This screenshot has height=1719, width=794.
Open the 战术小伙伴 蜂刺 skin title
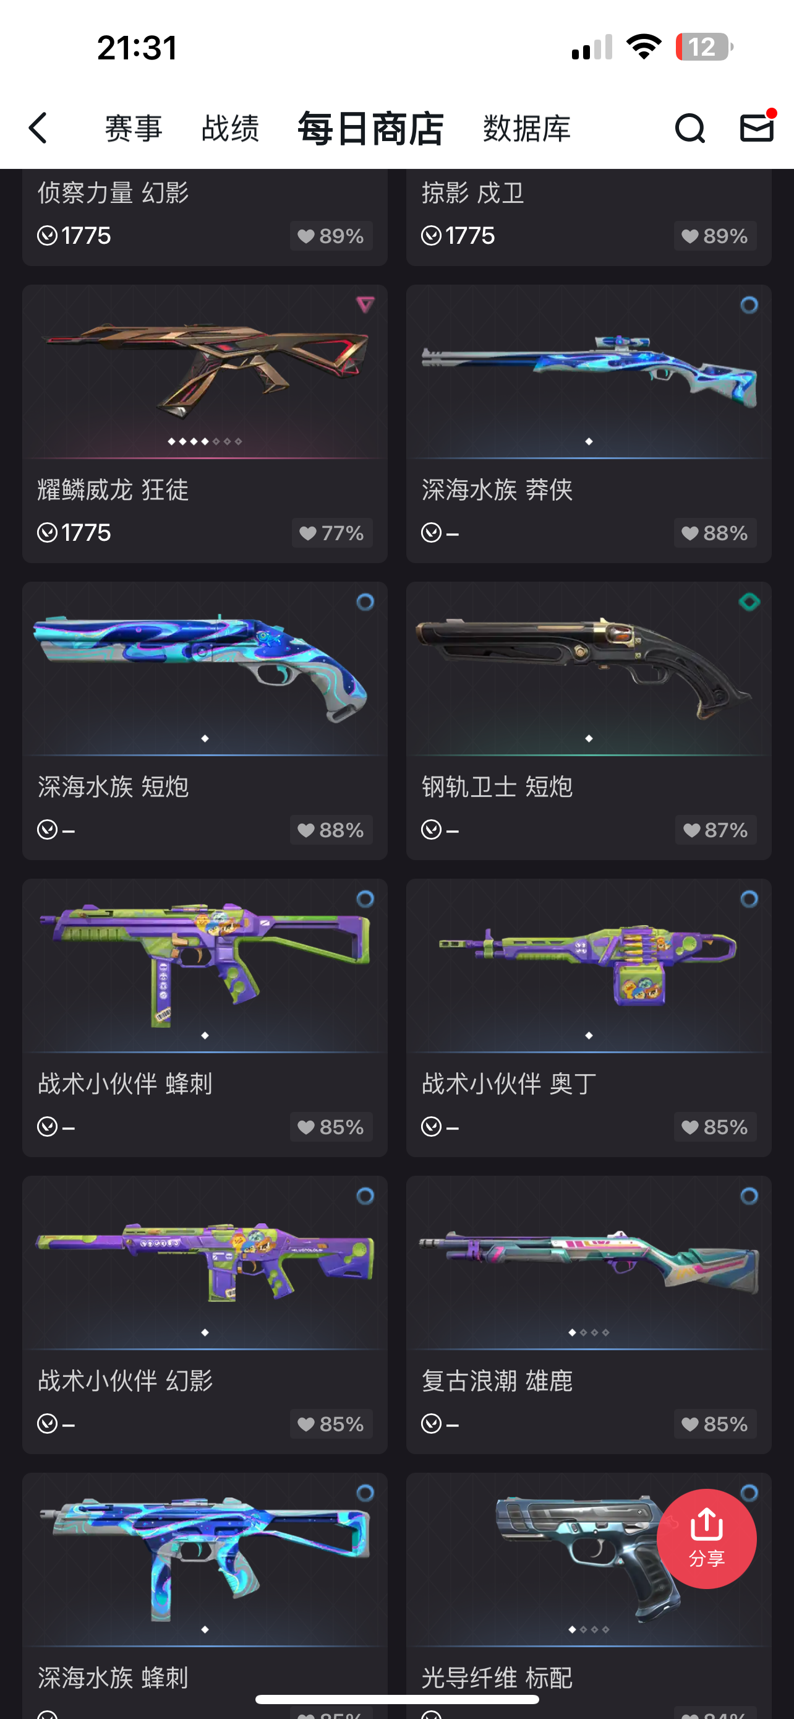point(126,1083)
